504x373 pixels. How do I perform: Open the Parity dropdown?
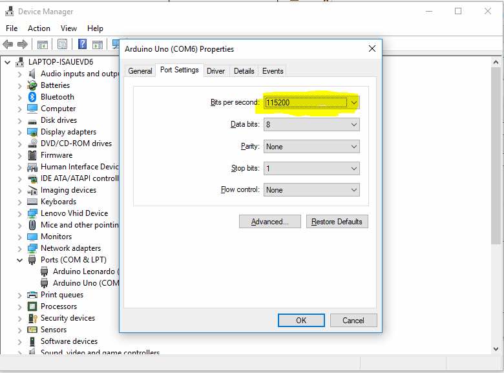click(311, 147)
